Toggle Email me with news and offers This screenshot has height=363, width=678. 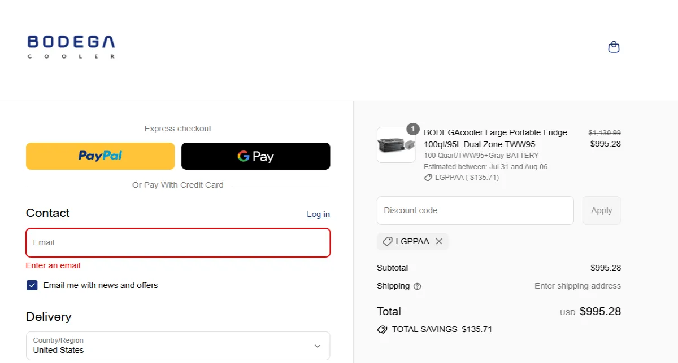[x=32, y=285]
